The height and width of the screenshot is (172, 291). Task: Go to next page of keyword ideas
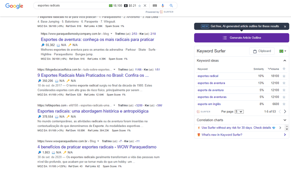pyautogui.click(x=285, y=111)
